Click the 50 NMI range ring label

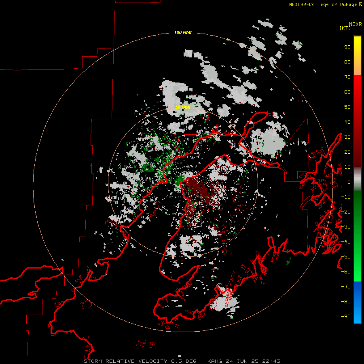click(183, 107)
